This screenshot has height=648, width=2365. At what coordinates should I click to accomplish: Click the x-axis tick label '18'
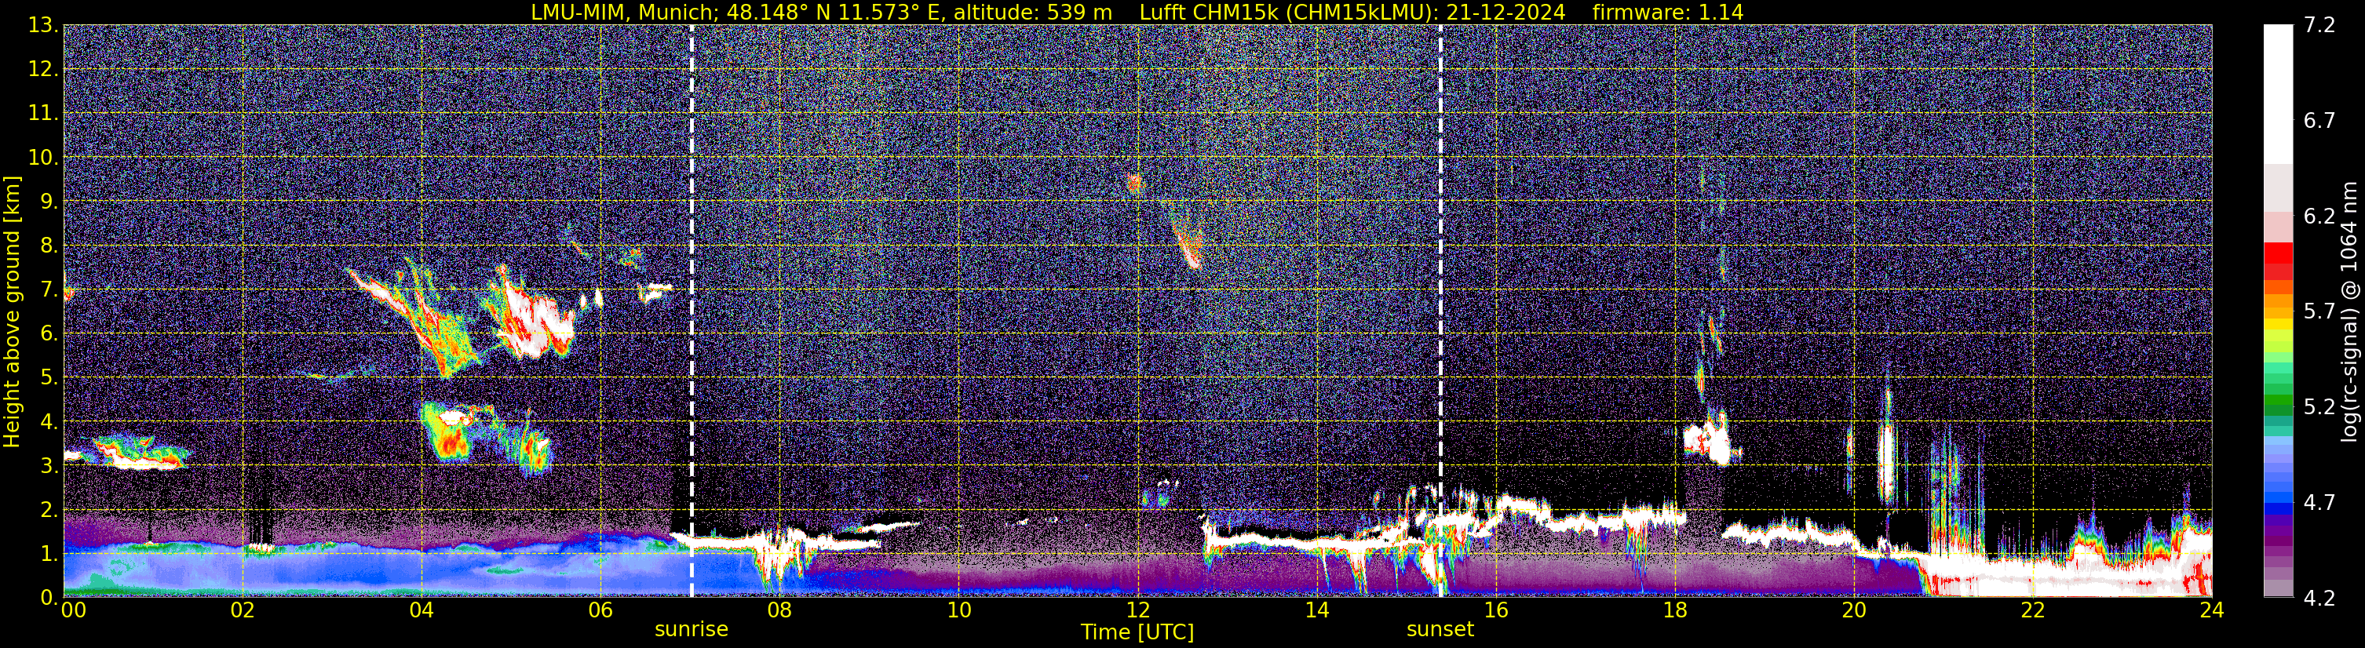pyautogui.click(x=1674, y=610)
